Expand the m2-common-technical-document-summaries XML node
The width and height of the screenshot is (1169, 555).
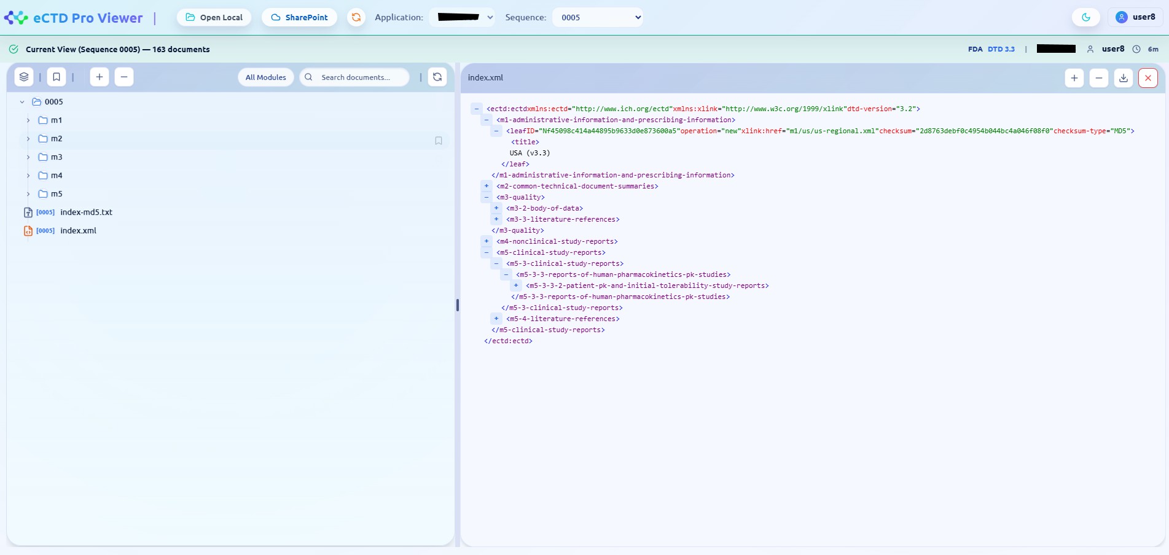pos(487,186)
